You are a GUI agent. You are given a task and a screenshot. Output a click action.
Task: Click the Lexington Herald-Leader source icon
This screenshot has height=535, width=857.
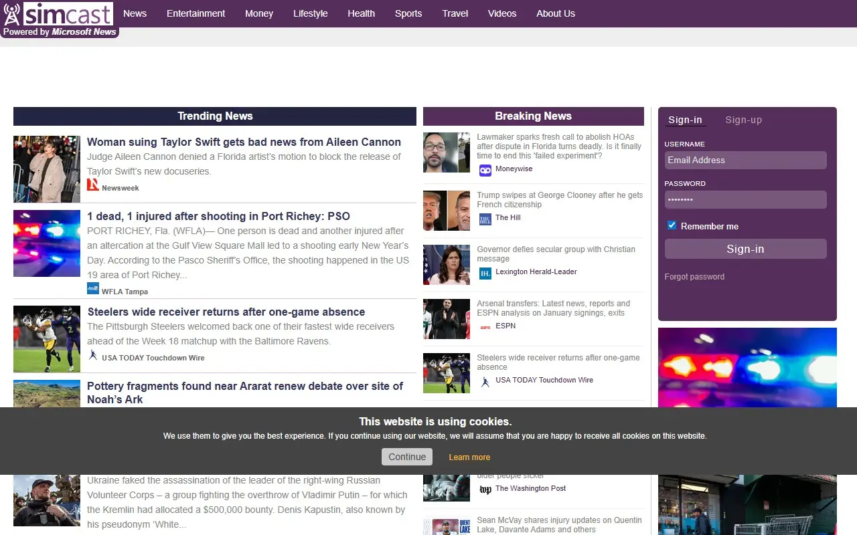pos(485,273)
